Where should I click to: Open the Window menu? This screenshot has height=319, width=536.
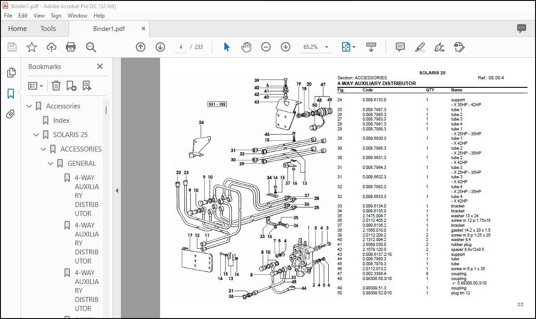click(77, 16)
